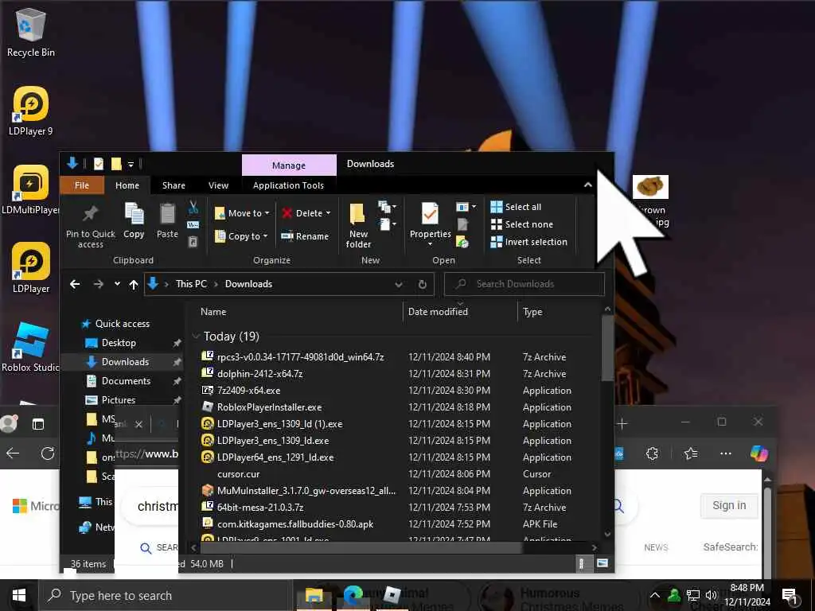Click Pin to Quick access in the ribbon
This screenshot has height=611, width=815.
pyautogui.click(x=91, y=226)
